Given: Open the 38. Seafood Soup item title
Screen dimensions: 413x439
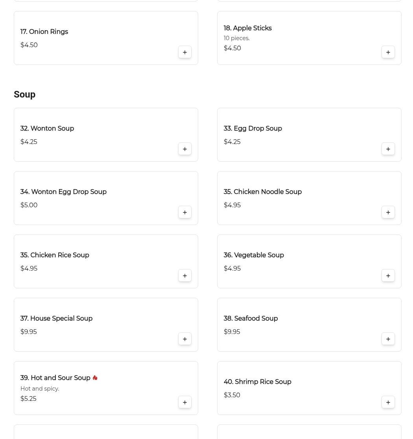Looking at the screenshot, I should [x=251, y=319].
